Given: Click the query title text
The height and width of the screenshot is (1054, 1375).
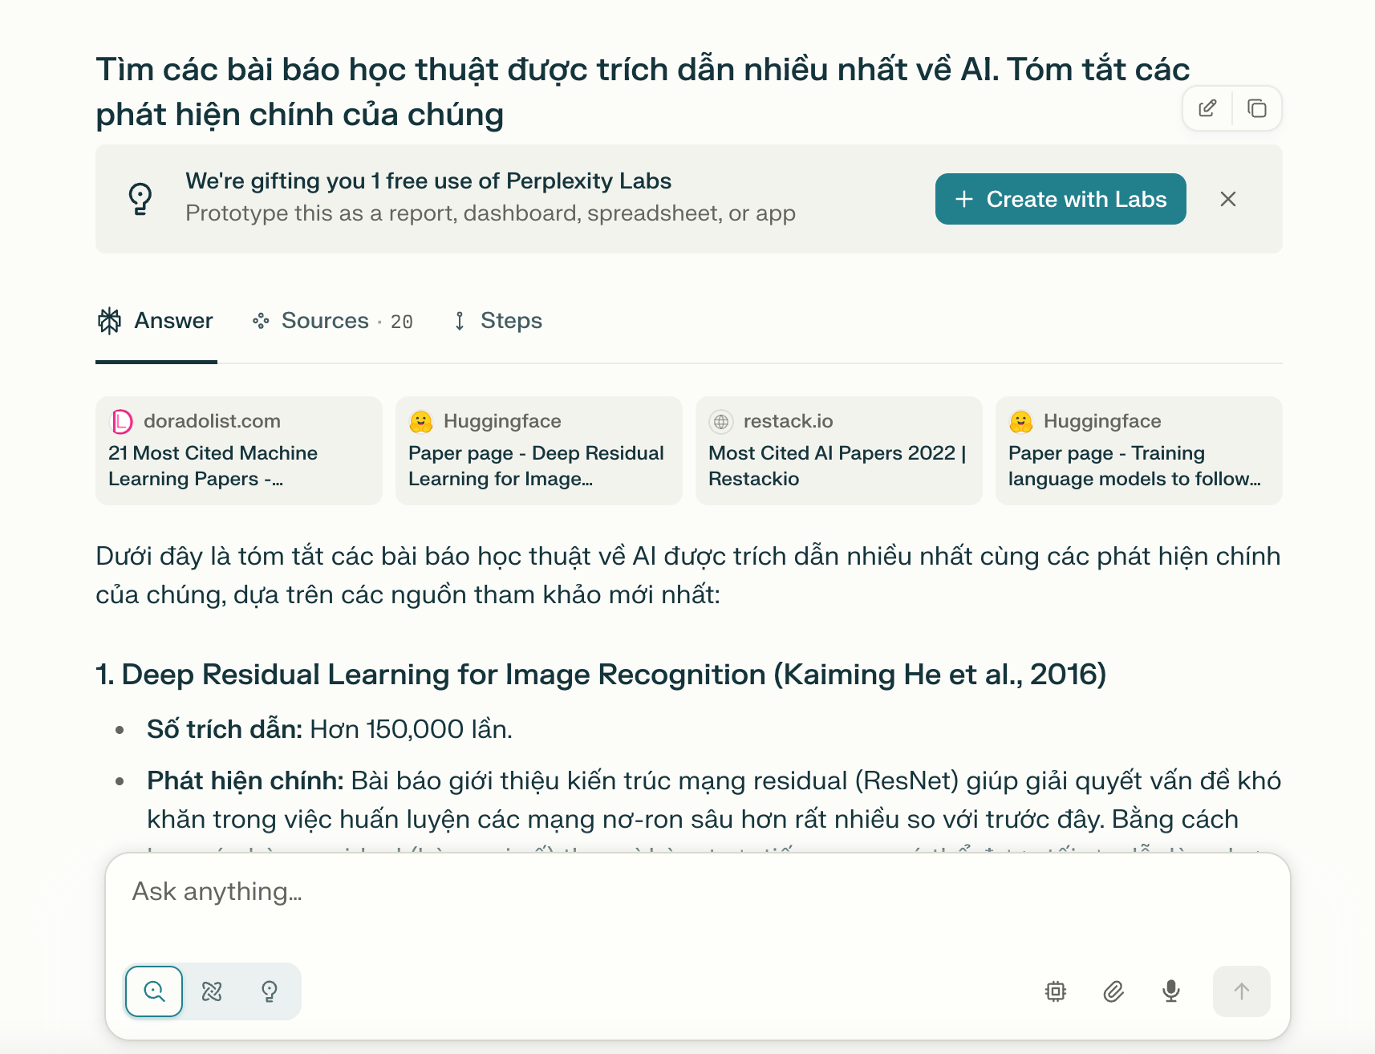Looking at the screenshot, I should coord(643,91).
